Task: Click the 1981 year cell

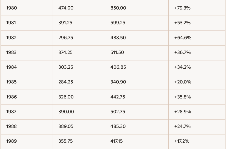Action: 11,23
